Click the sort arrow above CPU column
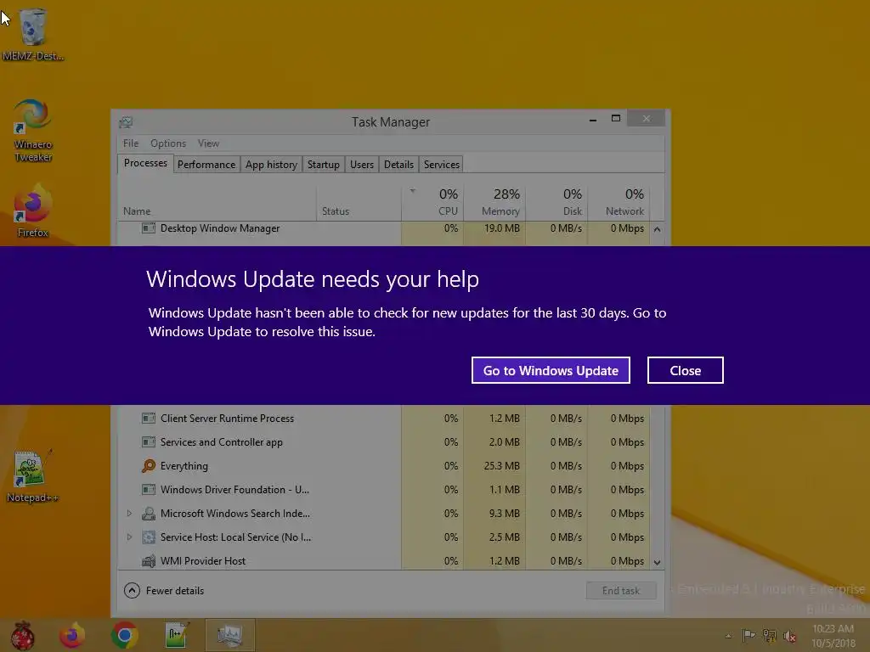The width and height of the screenshot is (870, 652). click(412, 191)
